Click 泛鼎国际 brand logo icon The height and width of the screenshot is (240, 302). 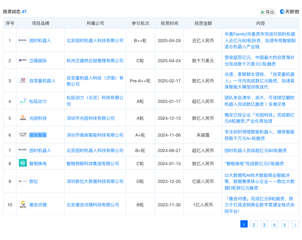pos(22,60)
